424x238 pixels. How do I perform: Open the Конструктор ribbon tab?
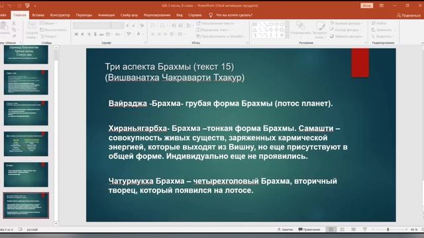[60, 15]
